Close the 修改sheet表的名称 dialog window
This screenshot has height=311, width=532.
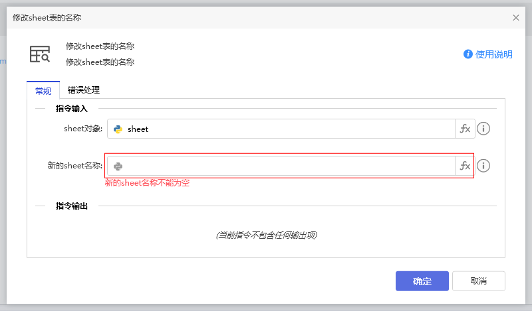tap(516, 18)
